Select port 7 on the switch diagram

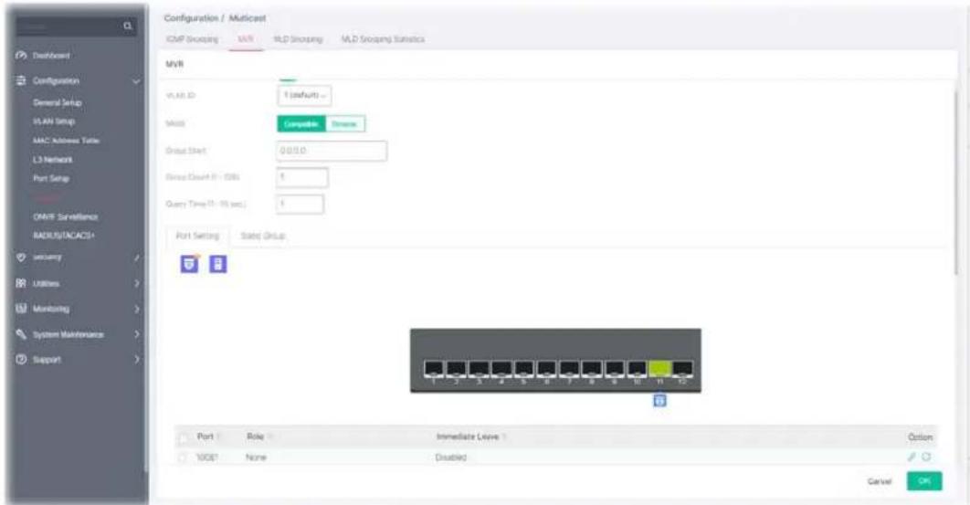(569, 369)
